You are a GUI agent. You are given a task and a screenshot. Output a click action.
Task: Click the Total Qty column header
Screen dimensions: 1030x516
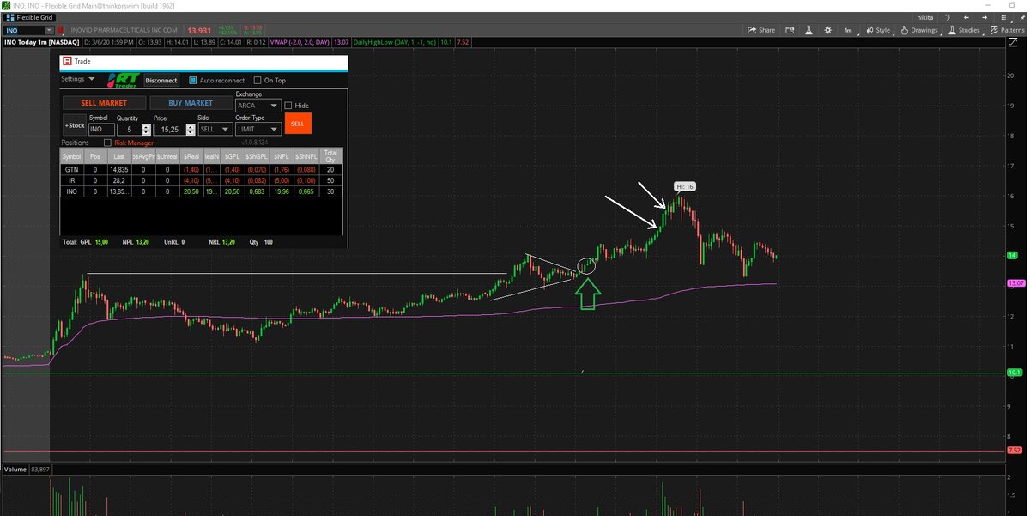pos(330,156)
